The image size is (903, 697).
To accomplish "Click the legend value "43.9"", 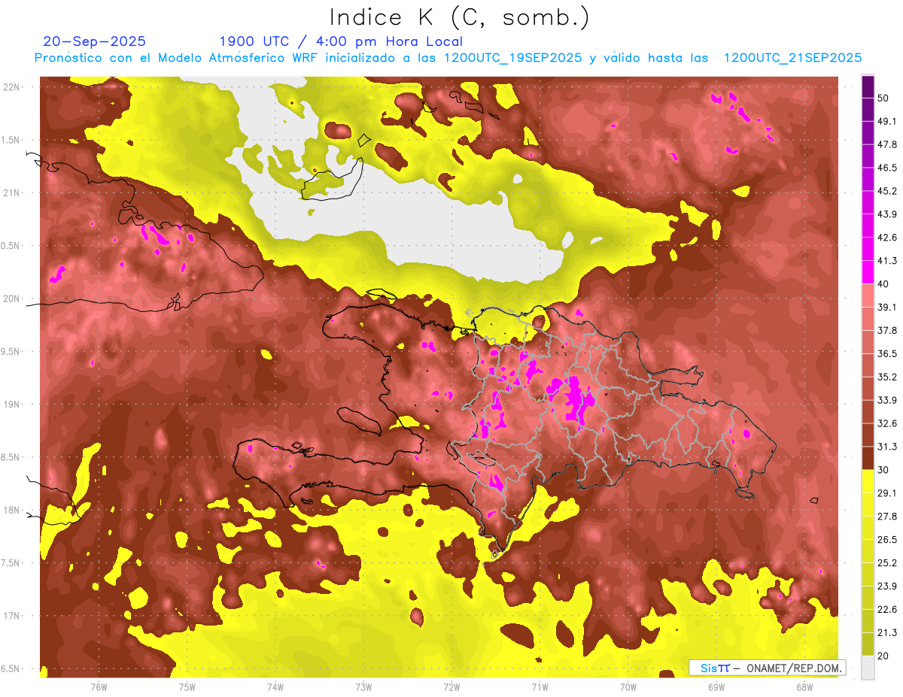I will pos(886,214).
